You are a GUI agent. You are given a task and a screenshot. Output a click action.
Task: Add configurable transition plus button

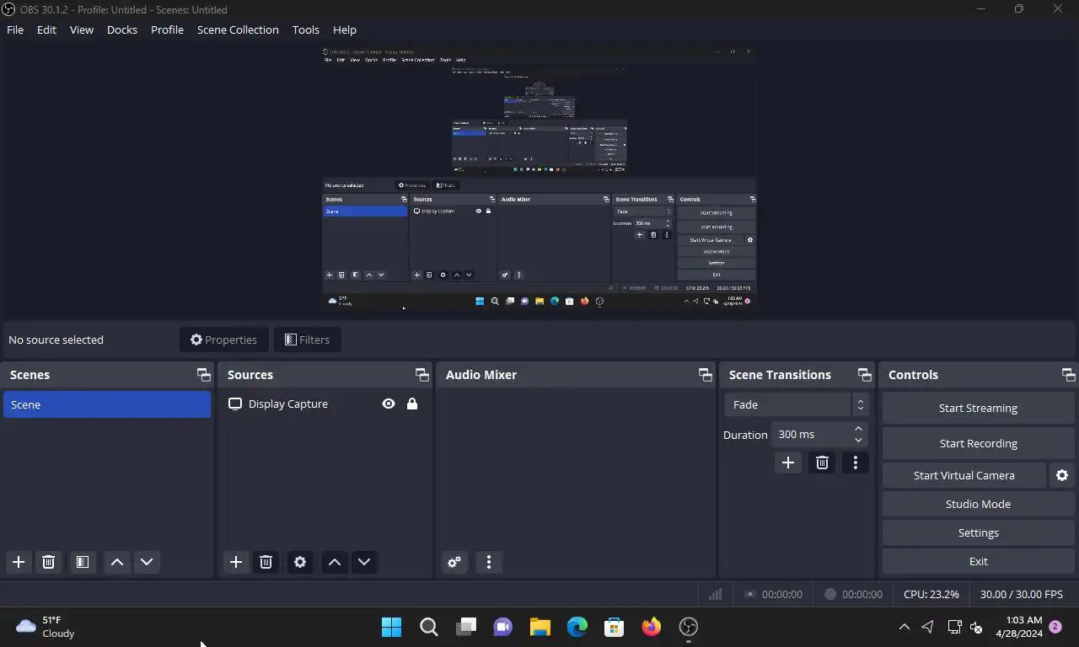(788, 463)
